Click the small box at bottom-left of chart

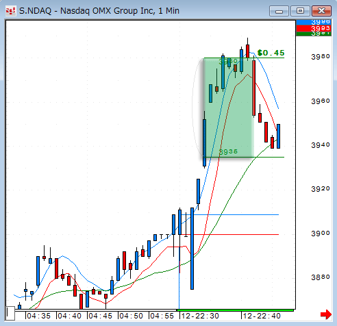pyautogui.click(x=10, y=313)
